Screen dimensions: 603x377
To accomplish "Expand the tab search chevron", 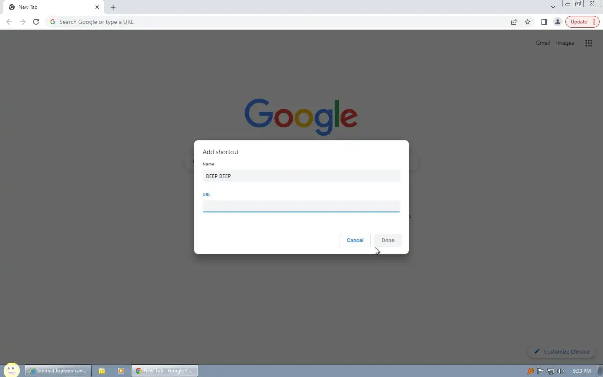I will [x=553, y=7].
